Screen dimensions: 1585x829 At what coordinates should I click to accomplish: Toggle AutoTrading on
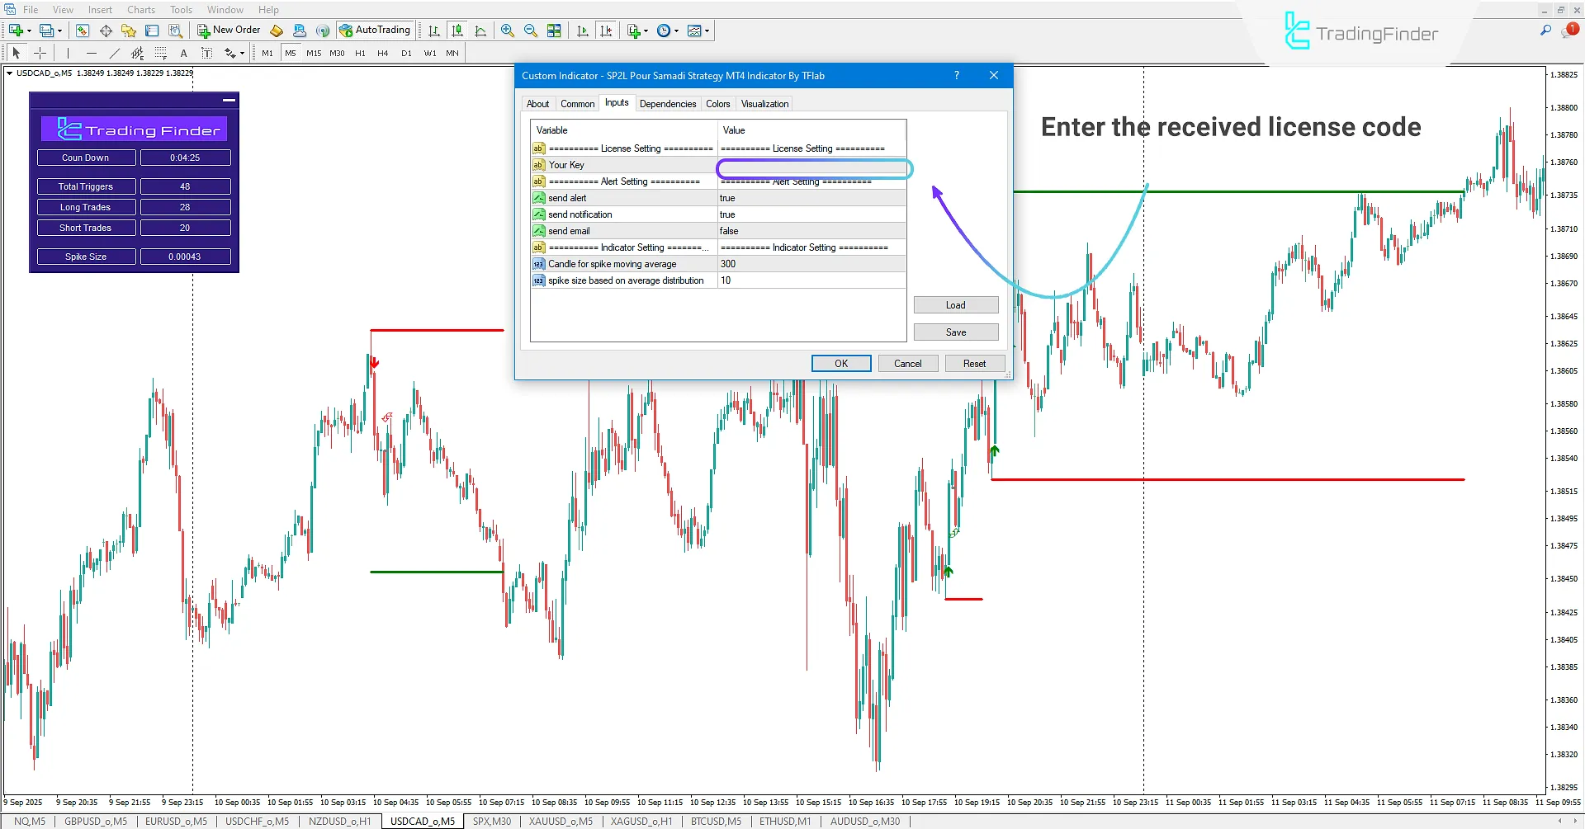pos(375,30)
